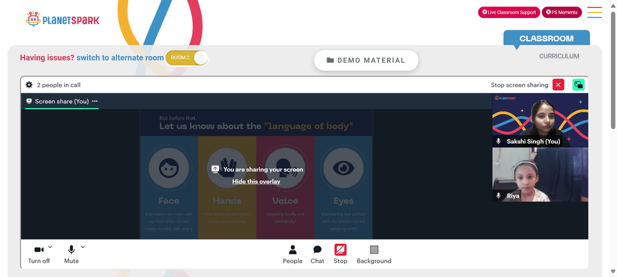
Task: Open the Chat panel
Action: pyautogui.click(x=317, y=254)
